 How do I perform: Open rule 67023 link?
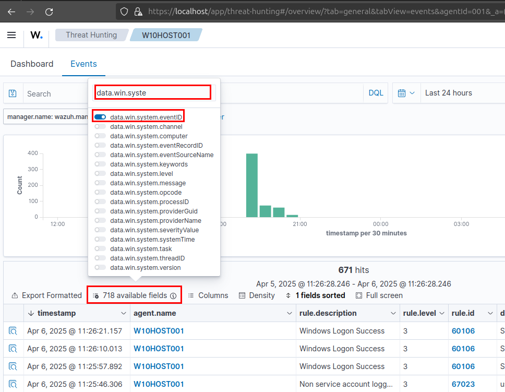point(463,384)
